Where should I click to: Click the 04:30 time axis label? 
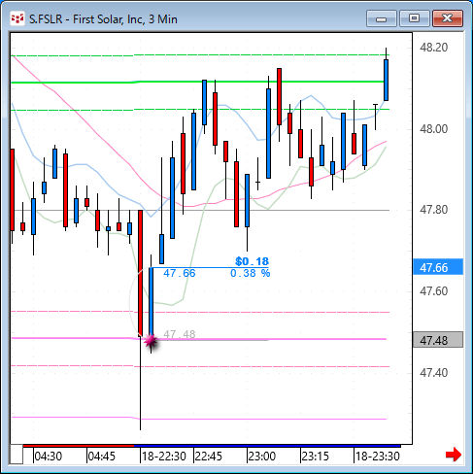click(48, 457)
